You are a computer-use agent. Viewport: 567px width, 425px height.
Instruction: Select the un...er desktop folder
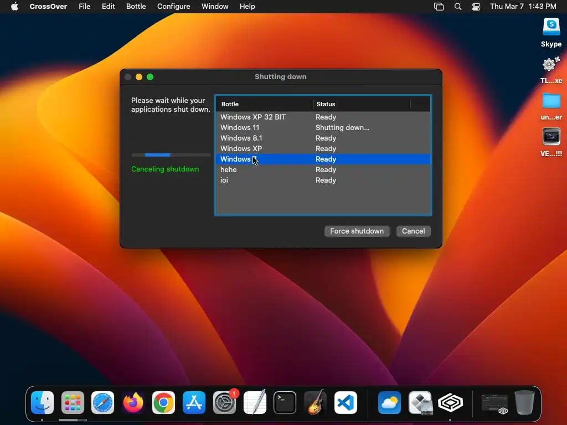click(x=551, y=107)
